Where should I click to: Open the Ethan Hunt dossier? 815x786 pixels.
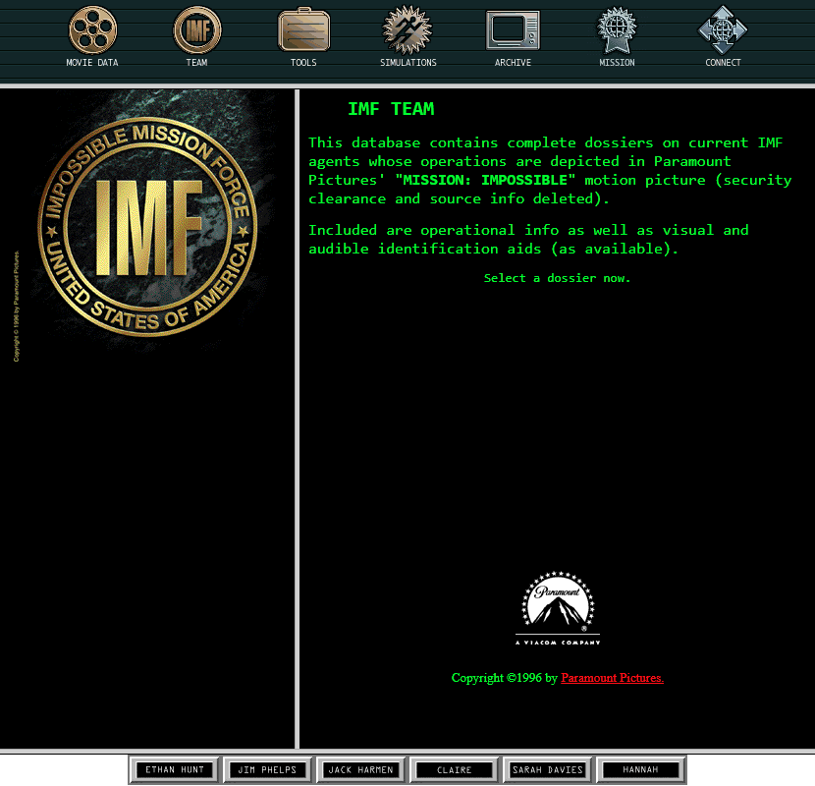tap(175, 769)
